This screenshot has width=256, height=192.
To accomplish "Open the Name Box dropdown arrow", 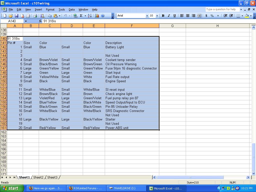I will (25, 21).
